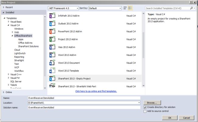Select the PowerPoint 2013 Add-in template icon
Viewport: 198px width, 122px height.
52,31
